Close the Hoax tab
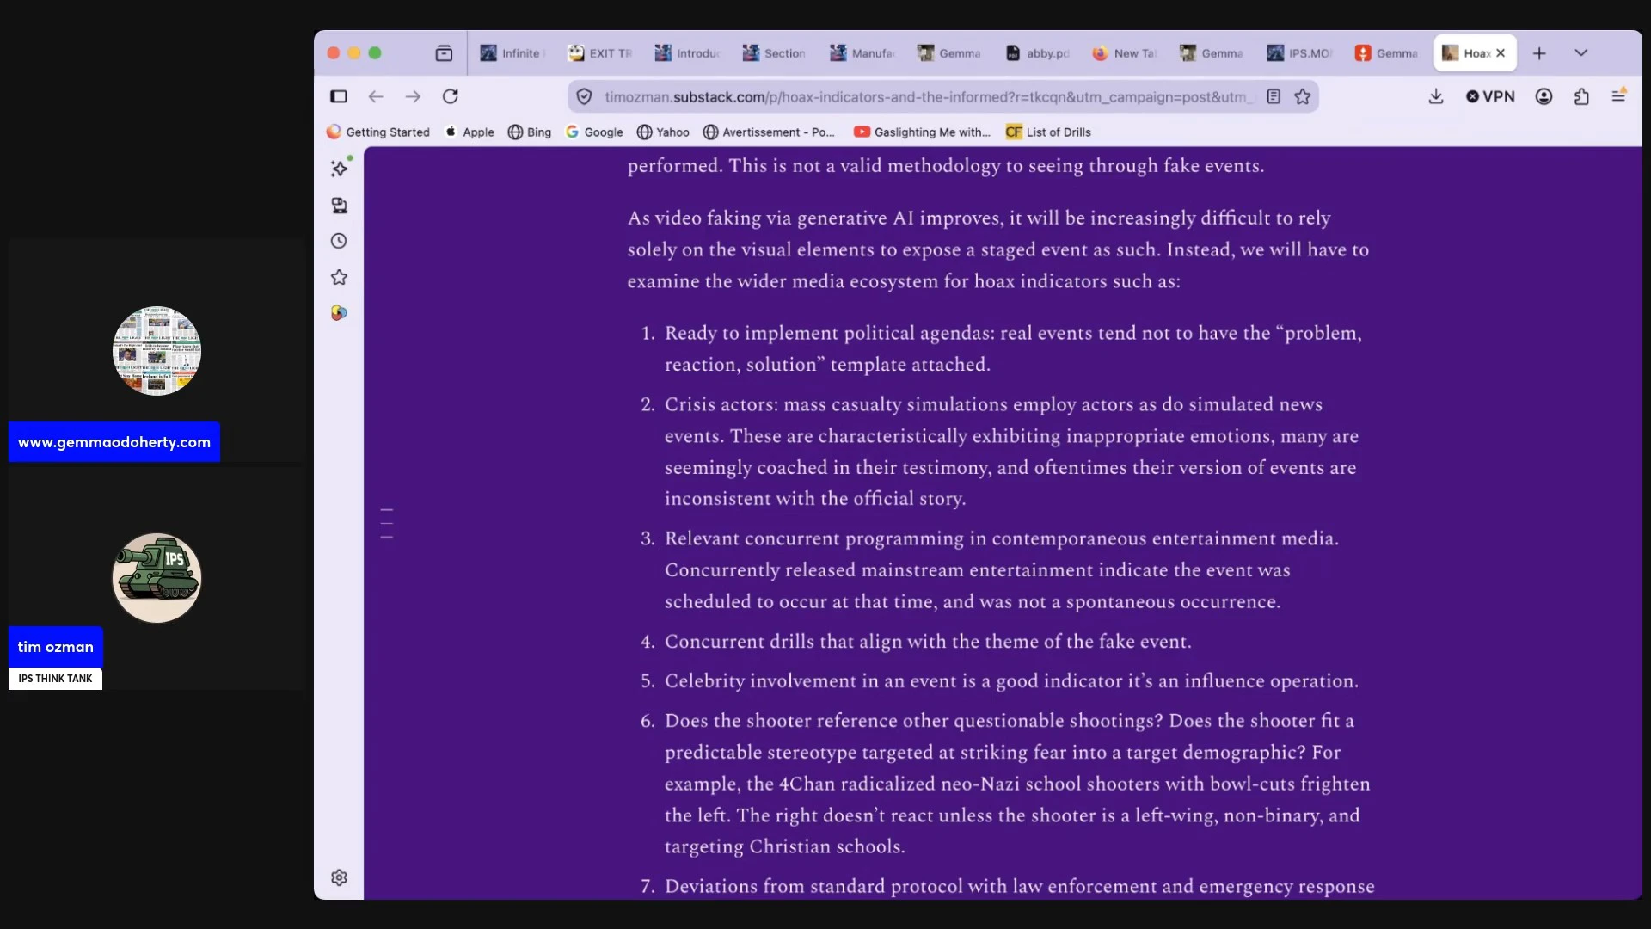This screenshot has width=1651, height=929. 1501,53
